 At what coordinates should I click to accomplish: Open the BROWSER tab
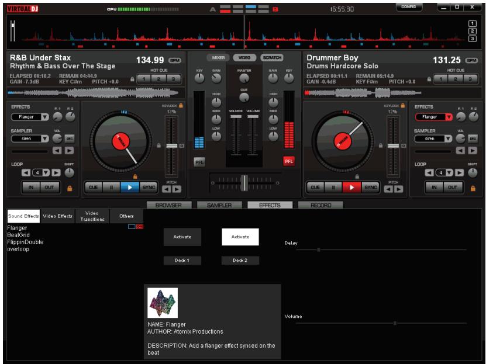(169, 205)
